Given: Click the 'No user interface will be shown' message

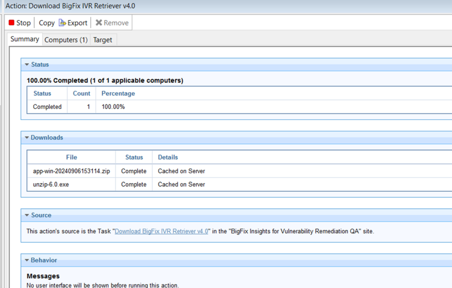Looking at the screenshot, I should coord(103,285).
